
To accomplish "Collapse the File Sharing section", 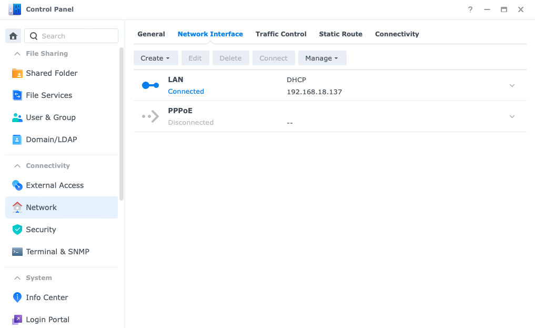I will pyautogui.click(x=18, y=53).
